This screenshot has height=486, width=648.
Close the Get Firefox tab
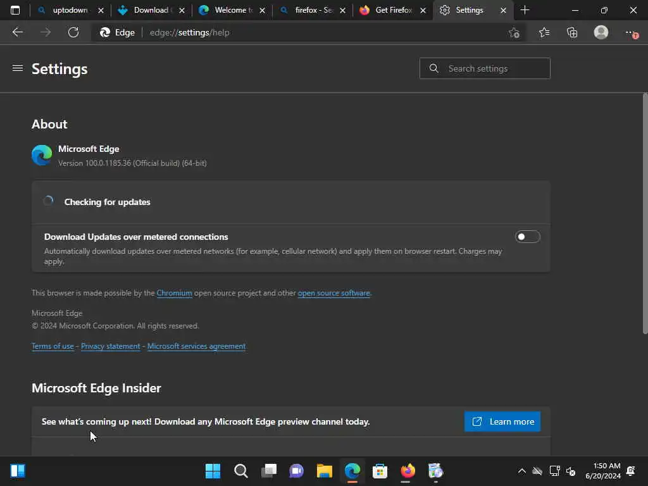click(423, 10)
